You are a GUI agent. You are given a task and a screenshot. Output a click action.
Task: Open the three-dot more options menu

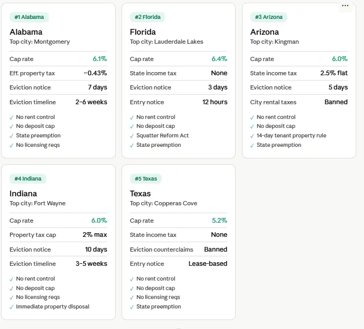345,6
